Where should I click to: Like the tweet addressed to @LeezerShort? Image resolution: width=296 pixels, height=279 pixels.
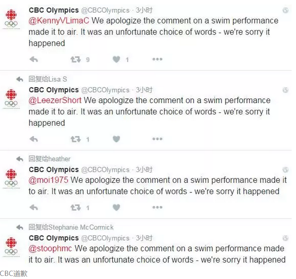coord(116,139)
